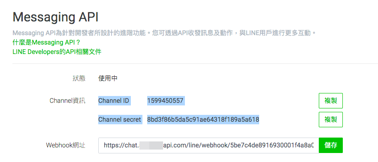Open LINE Developers的API相關文件 link
The image size is (378, 162).
(x=57, y=52)
